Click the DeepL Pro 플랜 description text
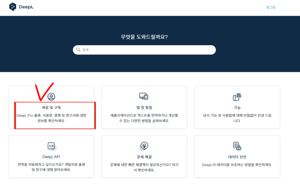Screen dimensions: 300x189 pos(51,118)
